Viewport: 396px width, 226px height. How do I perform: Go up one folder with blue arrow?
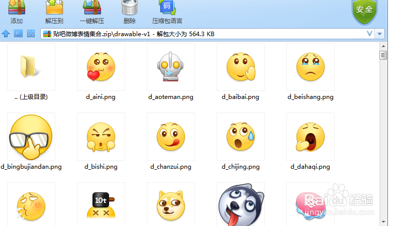click(6, 33)
